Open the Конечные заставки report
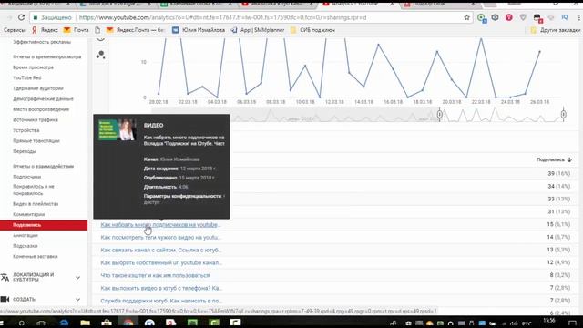583x328 pixels. point(35,257)
